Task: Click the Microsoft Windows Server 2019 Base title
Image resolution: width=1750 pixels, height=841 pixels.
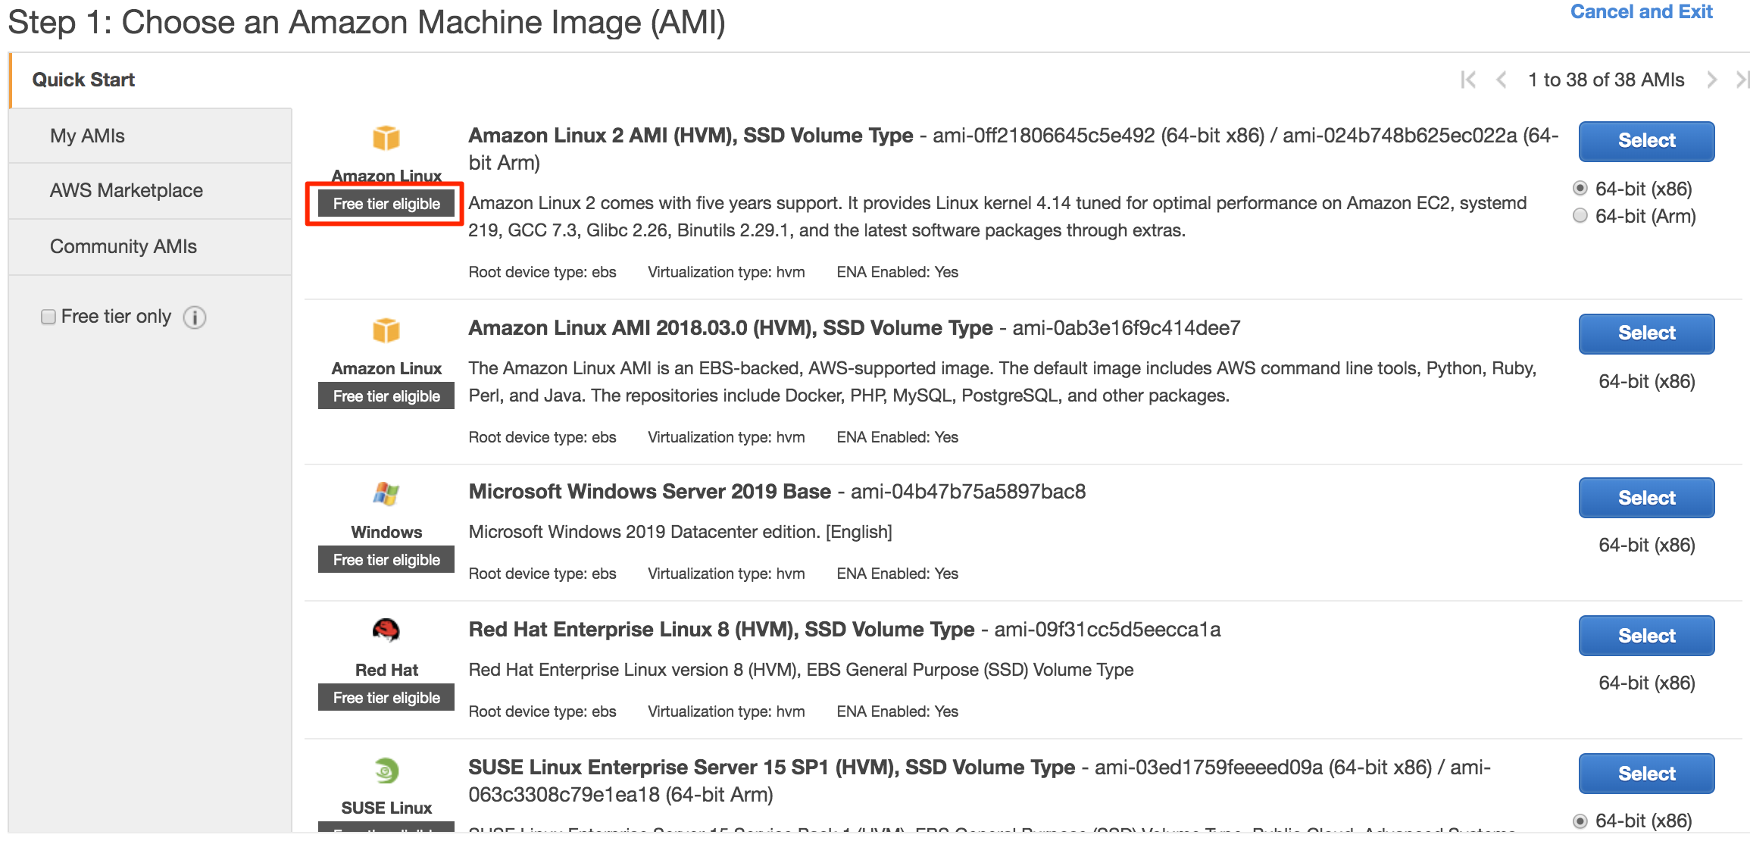Action: click(650, 492)
